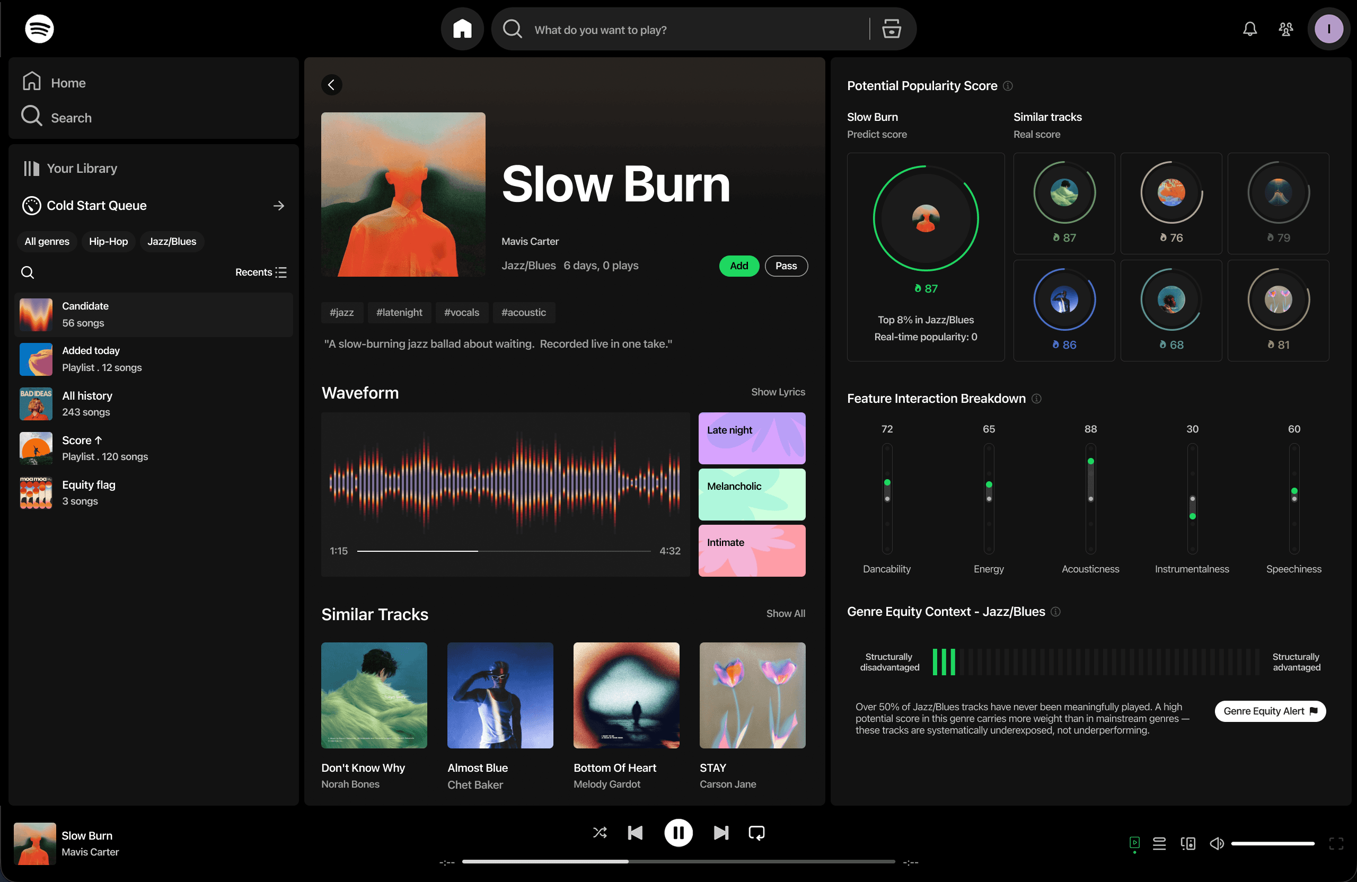1357x882 pixels.
Task: Open the Recents sort dropdown
Action: (x=261, y=272)
